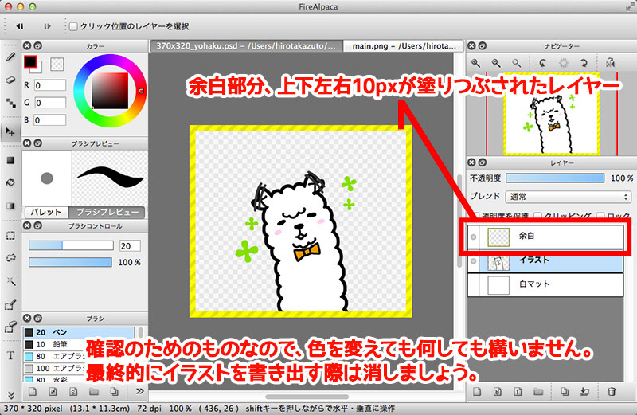Click the Redo arrow in top toolbar
Viewport: 637px width, 415px height.
(48, 26)
